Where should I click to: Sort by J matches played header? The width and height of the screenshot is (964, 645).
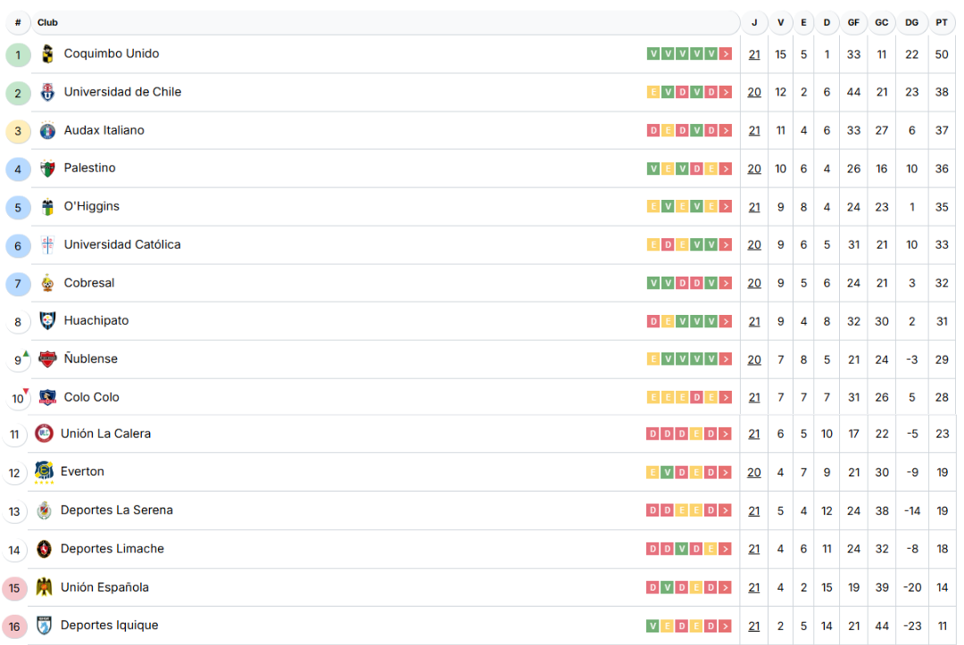tap(754, 22)
